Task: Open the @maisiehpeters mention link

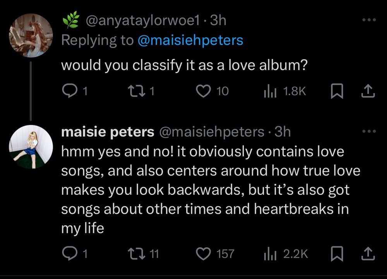Action: (190, 40)
